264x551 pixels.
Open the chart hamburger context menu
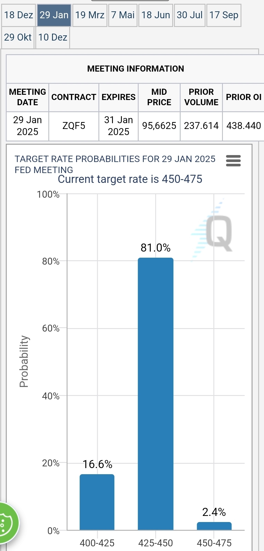233,160
